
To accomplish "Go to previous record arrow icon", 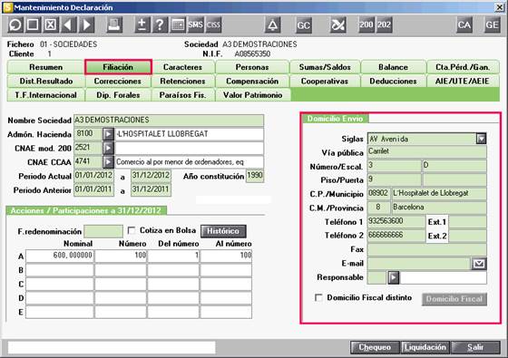I will [x=68, y=24].
